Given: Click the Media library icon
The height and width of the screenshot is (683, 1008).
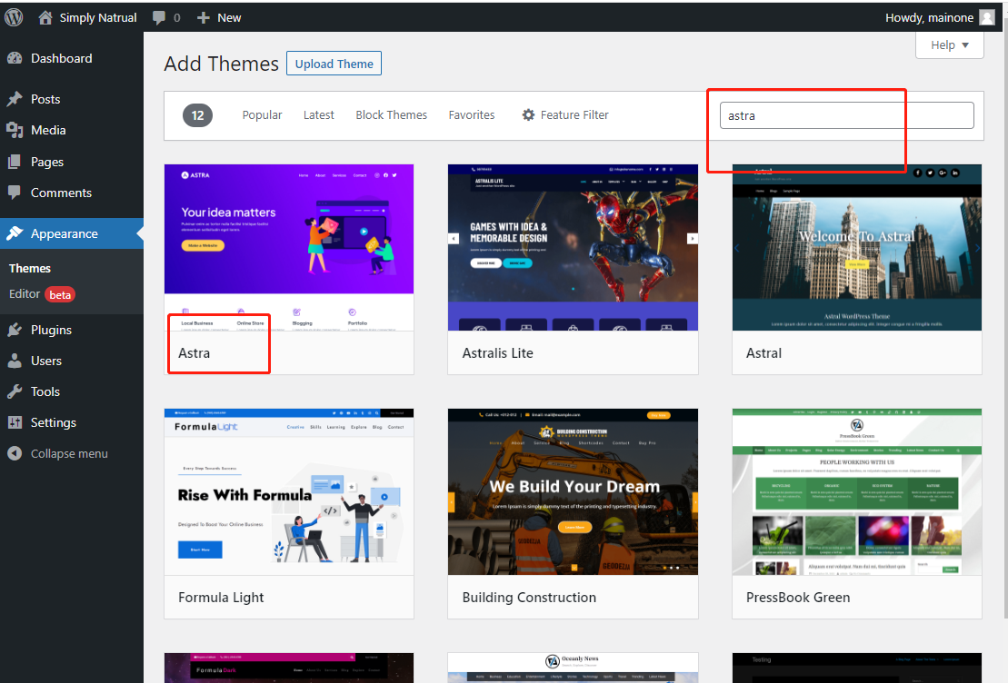Looking at the screenshot, I should click(x=15, y=131).
